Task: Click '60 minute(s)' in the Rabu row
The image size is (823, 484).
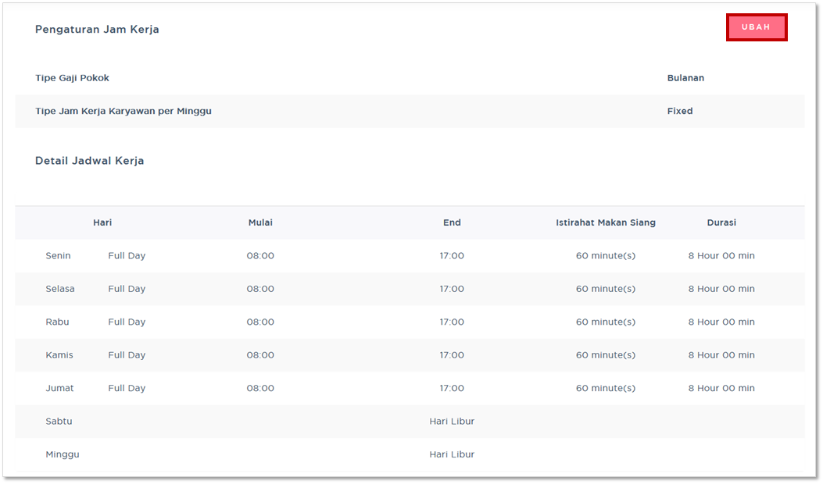Action: 606,322
